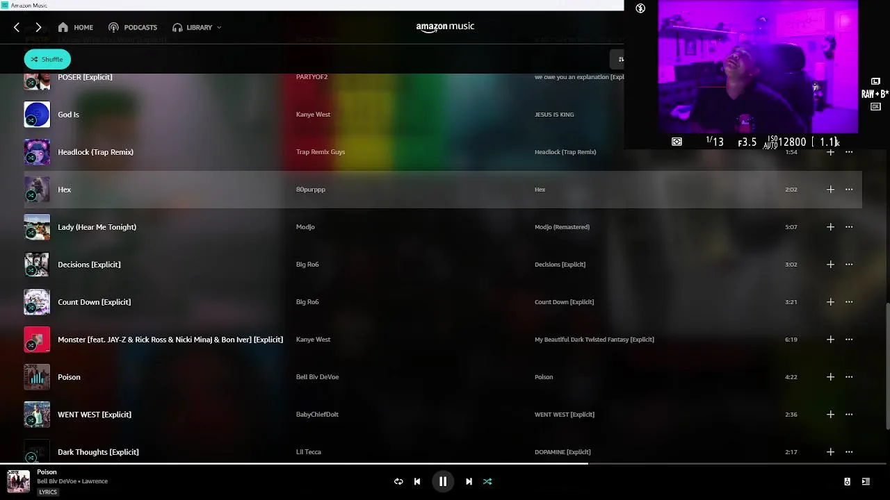The image size is (890, 500).
Task: Click God Is album thumbnail
Action: 37,115
